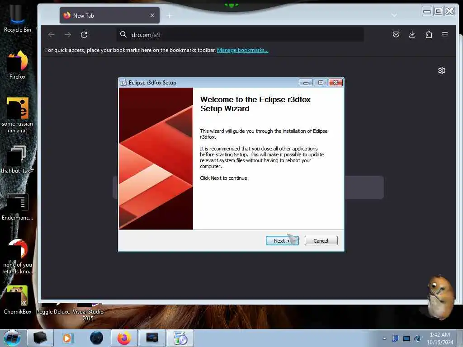Minimize the Eclipse r3dfox Setup dialog

306,83
